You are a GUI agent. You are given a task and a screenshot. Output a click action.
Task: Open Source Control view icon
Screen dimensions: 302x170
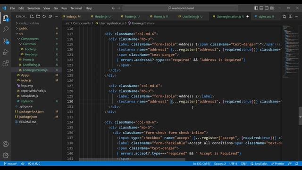[6, 41]
